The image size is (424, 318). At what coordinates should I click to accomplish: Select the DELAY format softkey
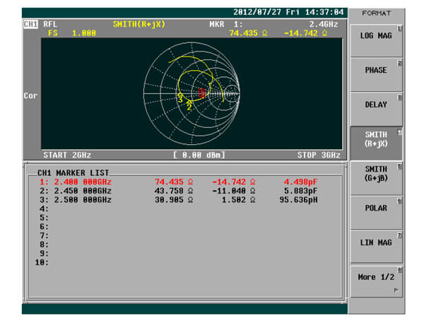[376, 110]
